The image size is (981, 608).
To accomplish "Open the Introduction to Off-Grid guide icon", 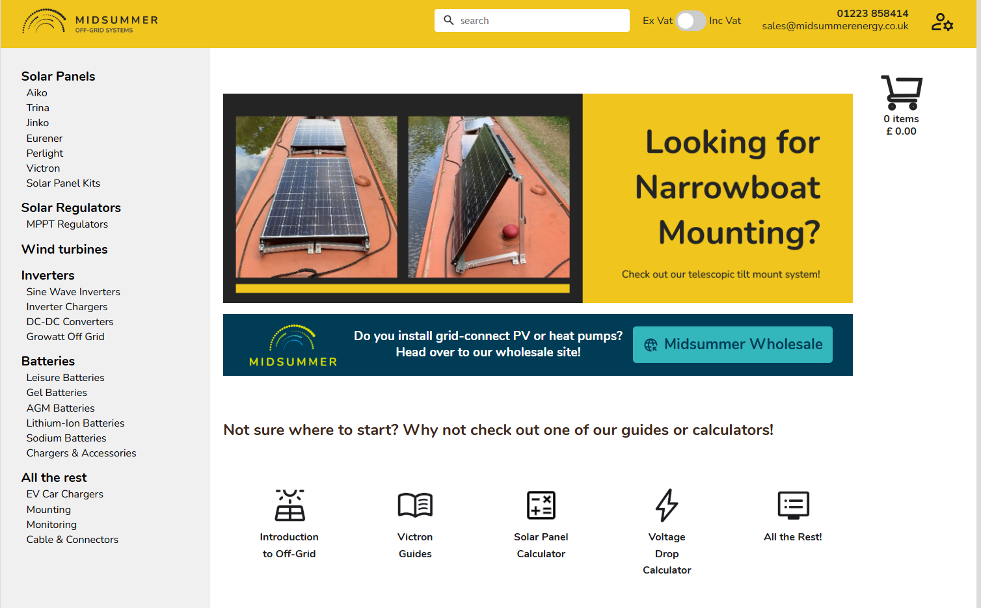I will point(289,505).
